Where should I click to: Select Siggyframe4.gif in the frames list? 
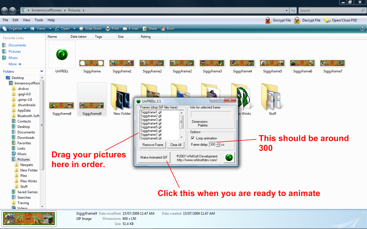(151, 123)
